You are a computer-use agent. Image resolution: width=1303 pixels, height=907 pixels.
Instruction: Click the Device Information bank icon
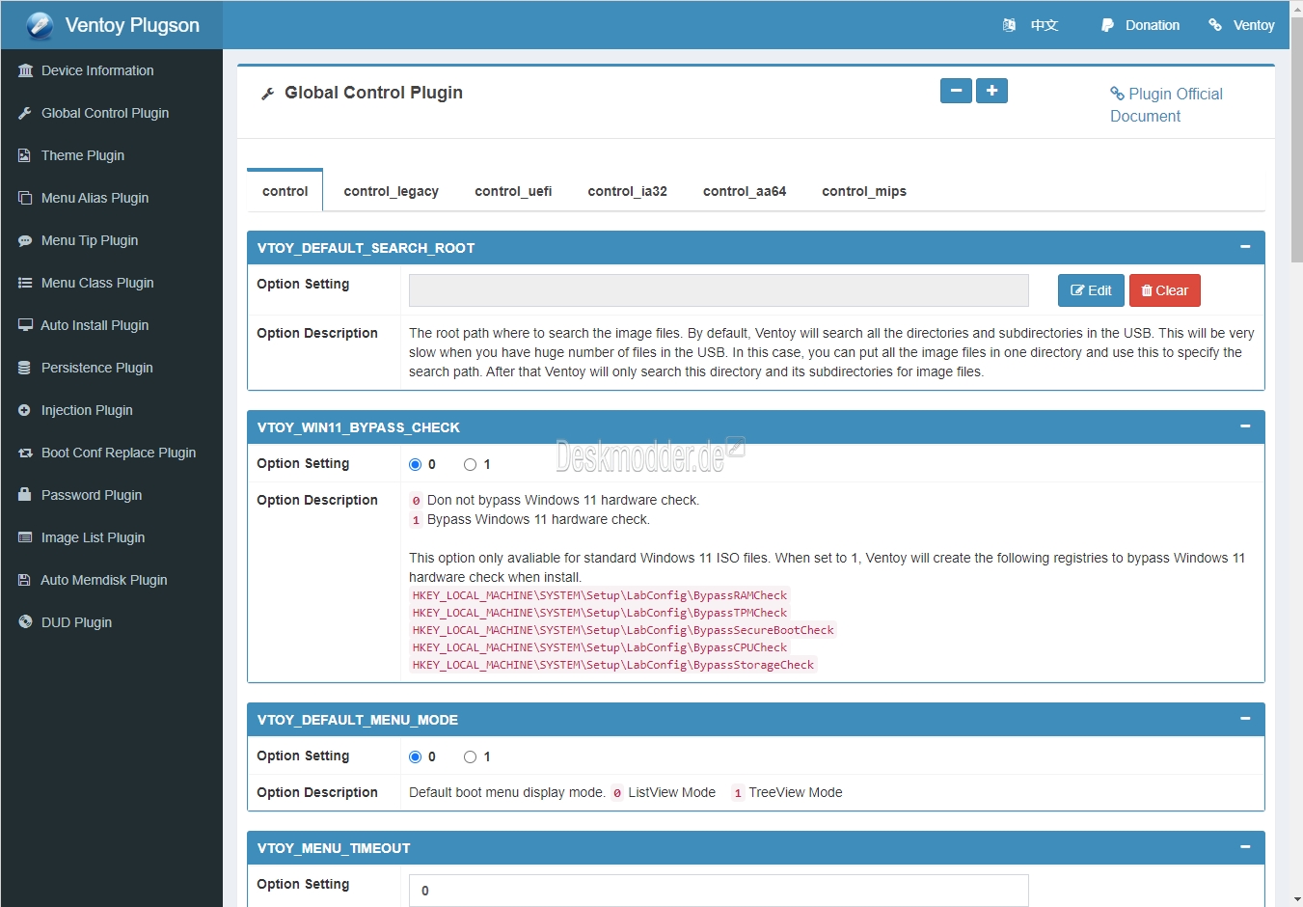pos(25,70)
